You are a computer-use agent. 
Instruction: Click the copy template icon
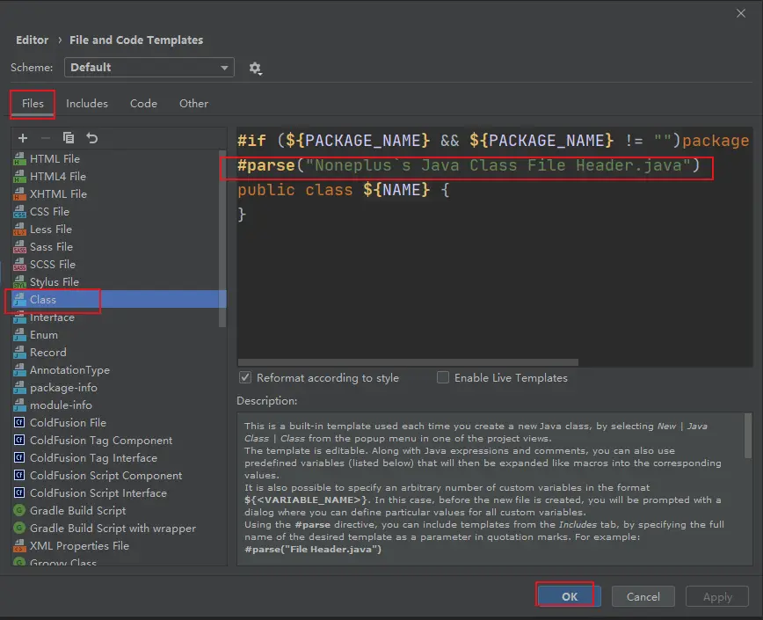pyautogui.click(x=69, y=138)
